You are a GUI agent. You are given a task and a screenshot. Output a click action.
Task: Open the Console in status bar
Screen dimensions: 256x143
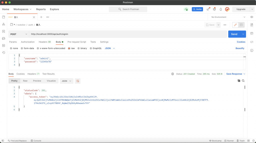[36, 141]
